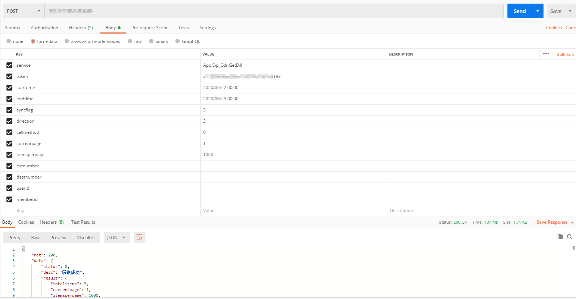Screen dimensions: 576x299
Task: Select the raw body type option
Action: pyautogui.click(x=130, y=41)
